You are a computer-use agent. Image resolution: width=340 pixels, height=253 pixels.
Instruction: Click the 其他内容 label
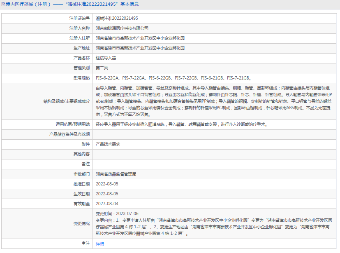tap(81, 154)
